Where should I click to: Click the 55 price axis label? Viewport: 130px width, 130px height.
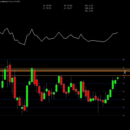[x=123, y=107]
